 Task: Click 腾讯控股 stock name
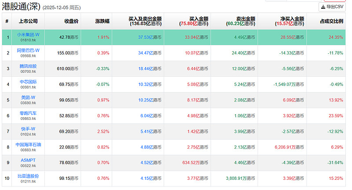[x=28, y=66]
